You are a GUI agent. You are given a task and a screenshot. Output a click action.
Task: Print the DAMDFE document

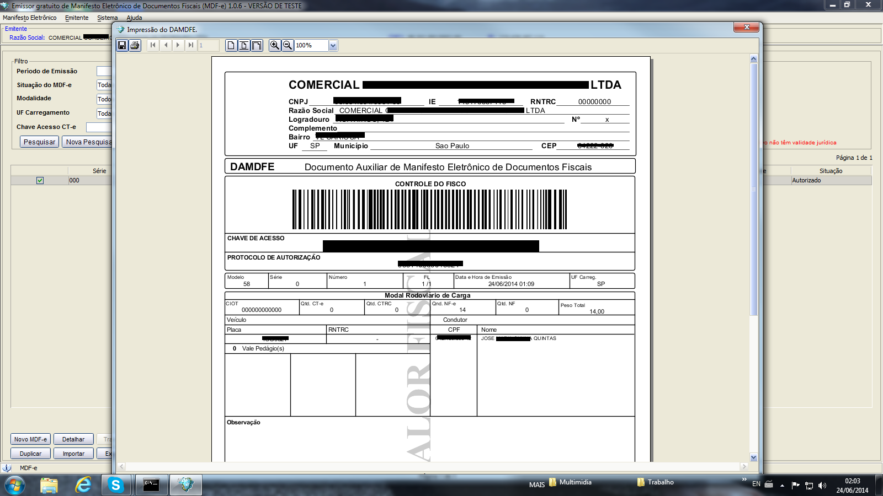[x=135, y=45]
